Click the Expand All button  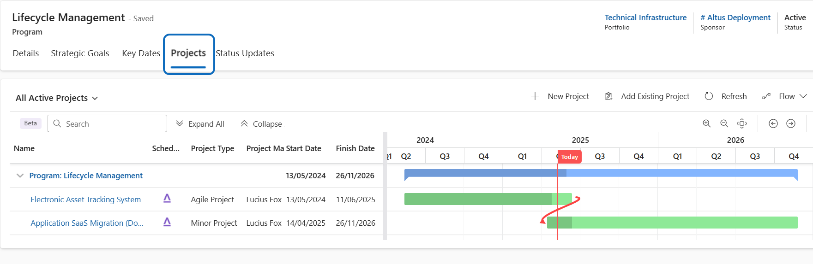click(x=200, y=124)
